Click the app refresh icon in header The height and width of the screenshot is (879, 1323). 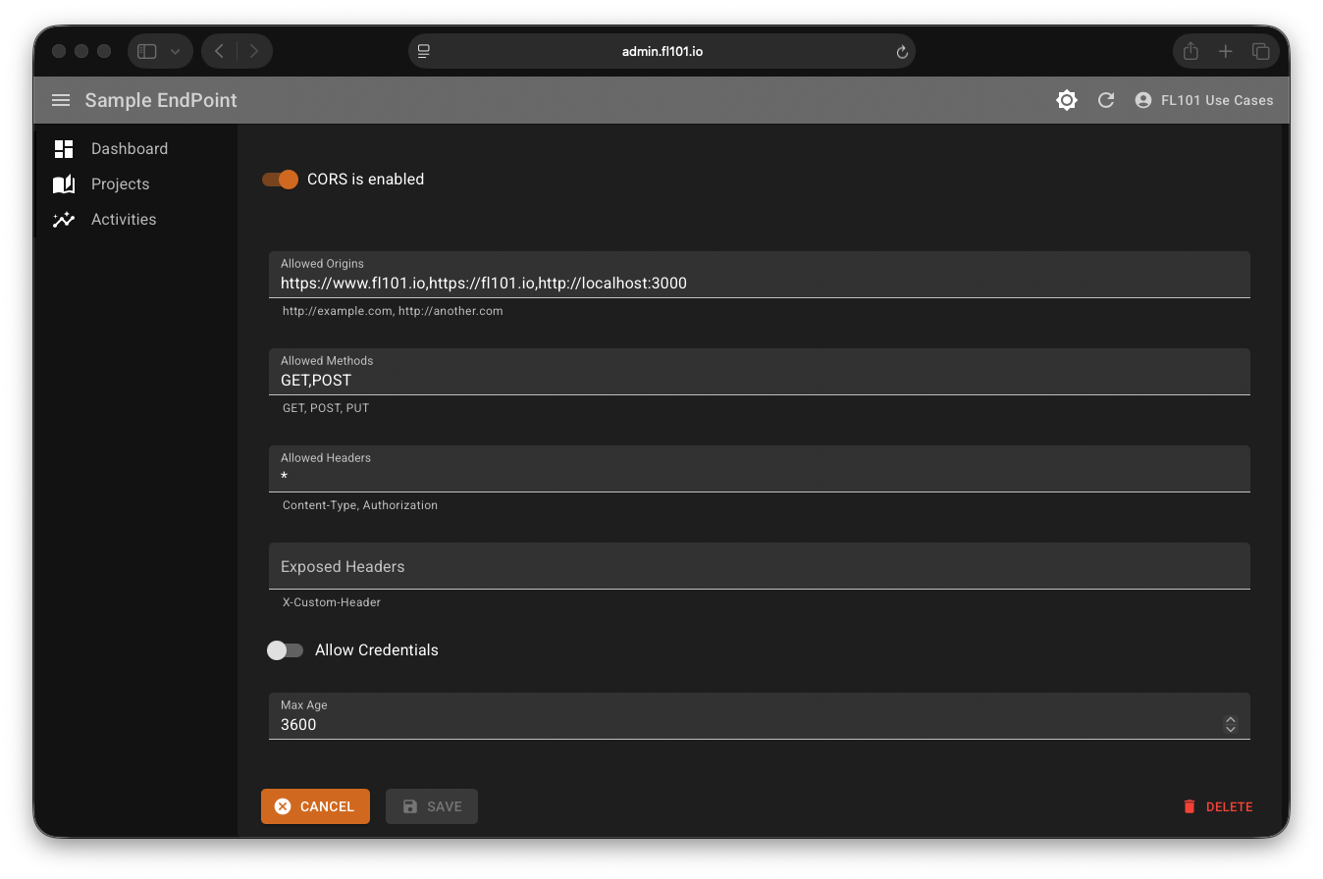(1105, 100)
